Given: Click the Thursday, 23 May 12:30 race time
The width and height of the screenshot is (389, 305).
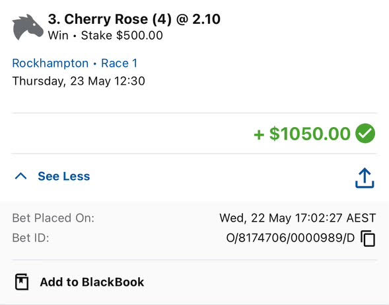Looking at the screenshot, I should (79, 81).
